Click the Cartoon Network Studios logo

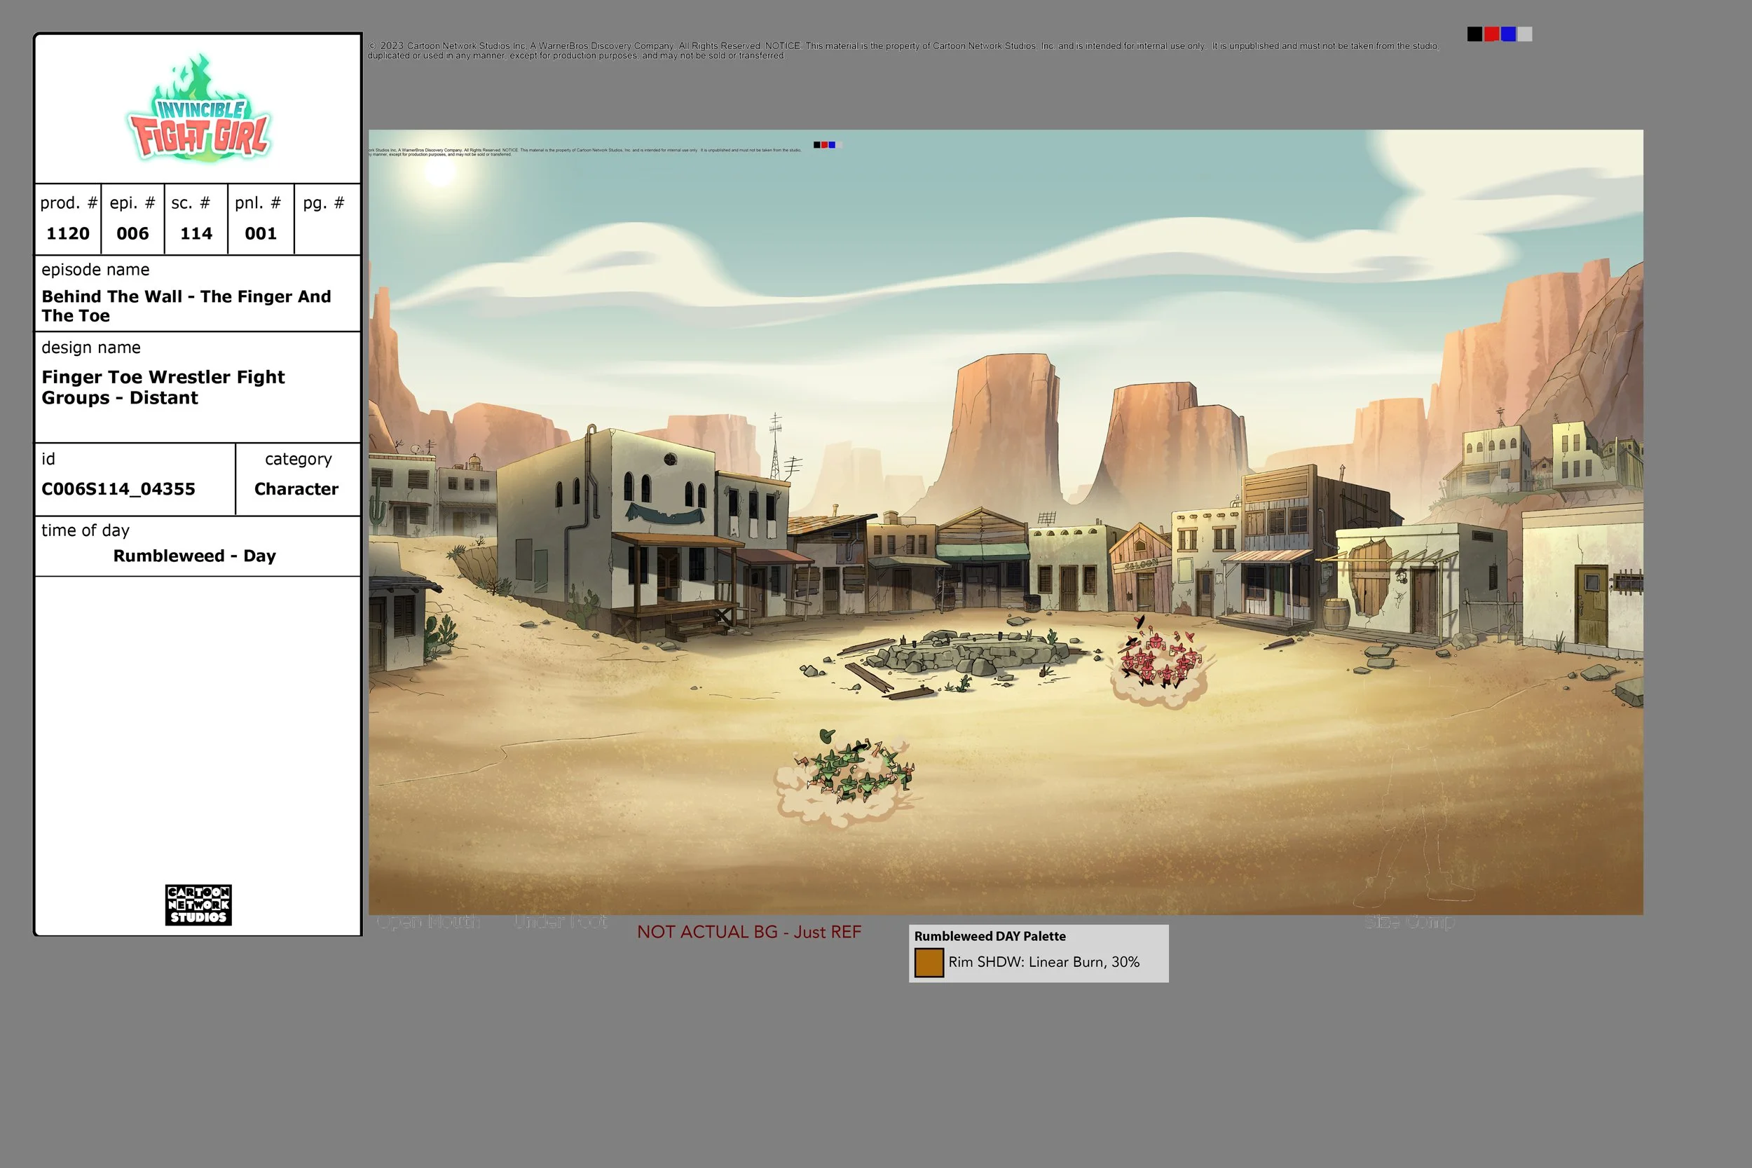[198, 905]
